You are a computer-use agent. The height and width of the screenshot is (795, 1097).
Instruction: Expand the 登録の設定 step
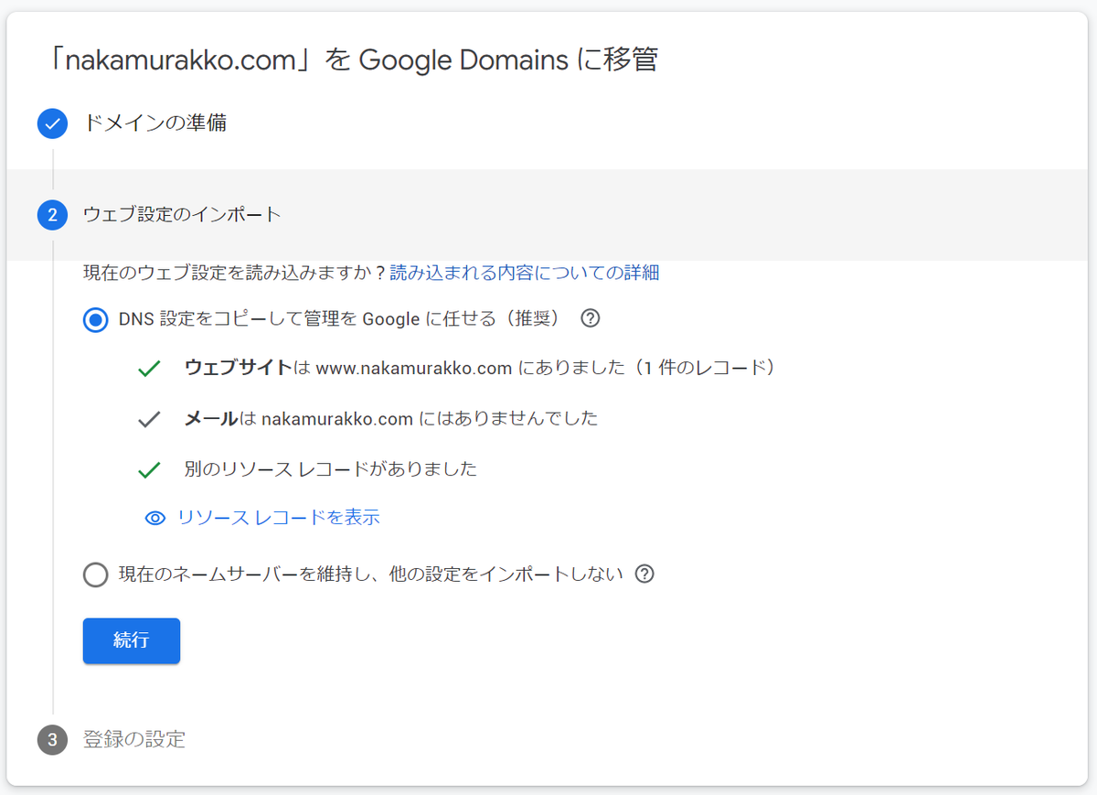coord(134,739)
